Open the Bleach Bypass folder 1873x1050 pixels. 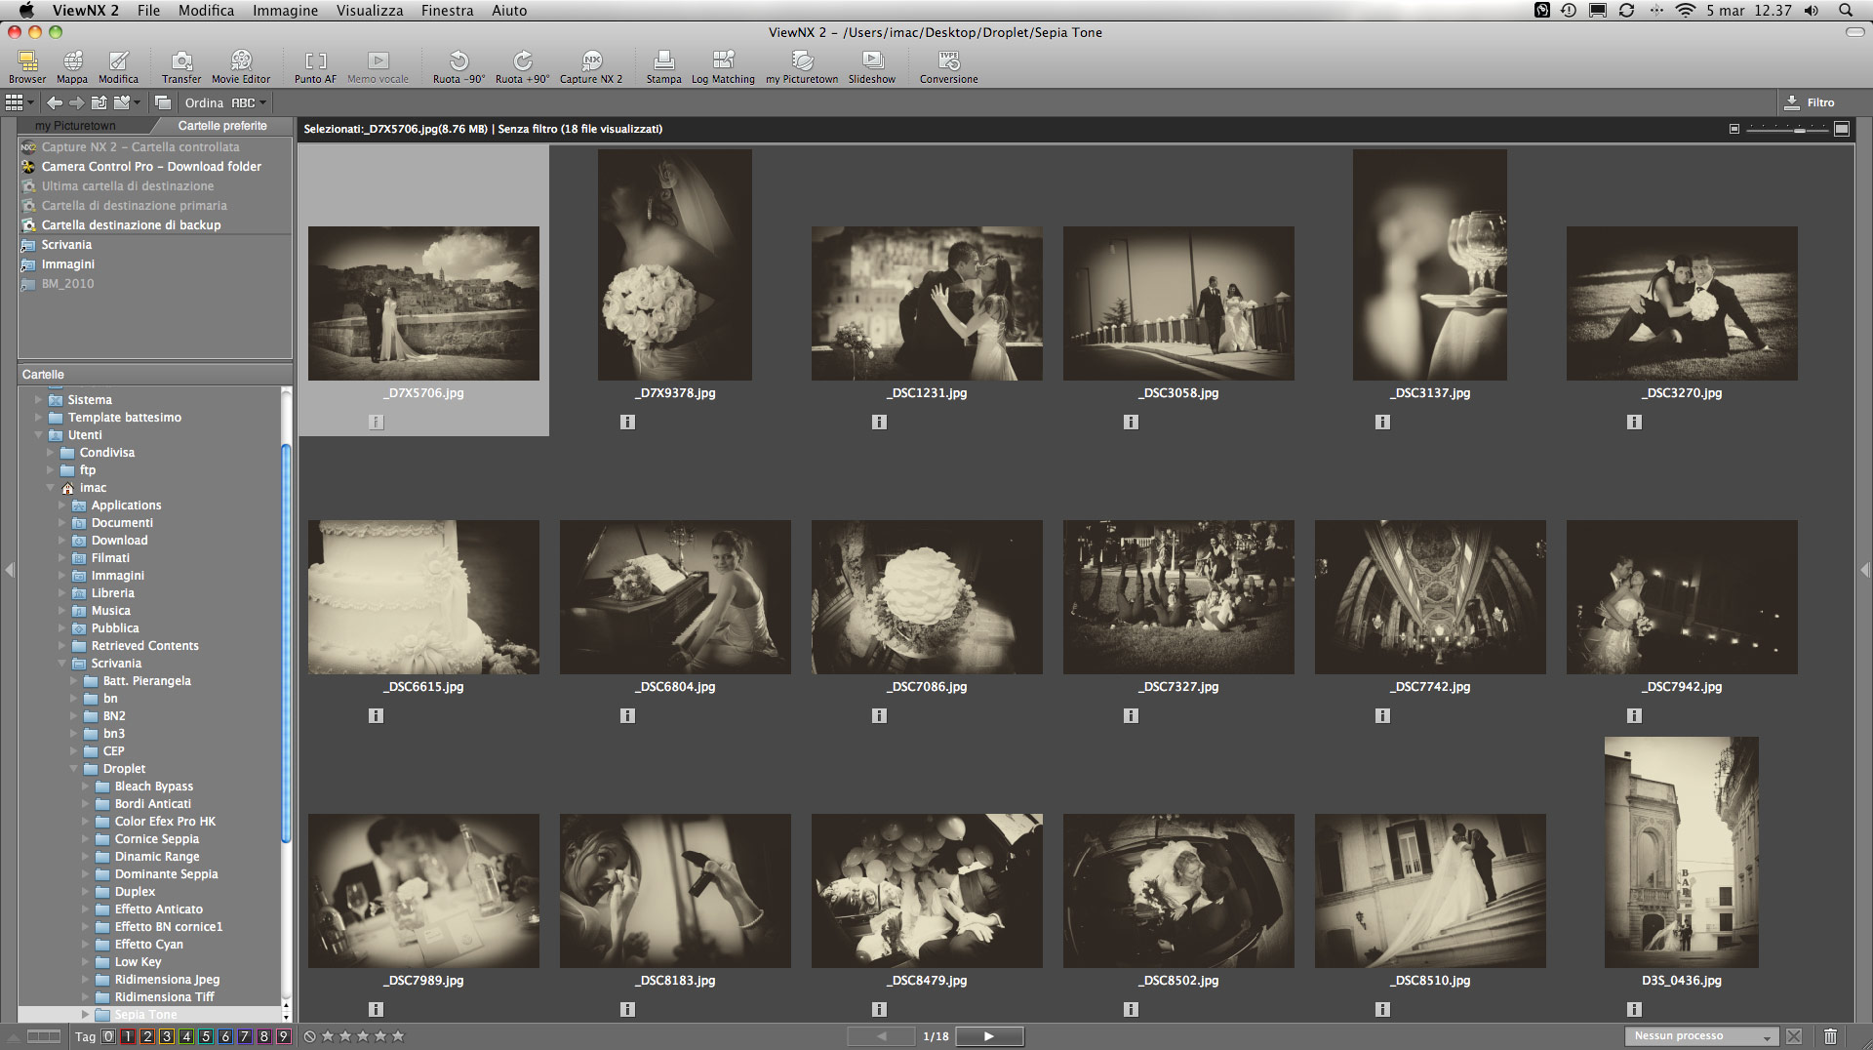(153, 787)
